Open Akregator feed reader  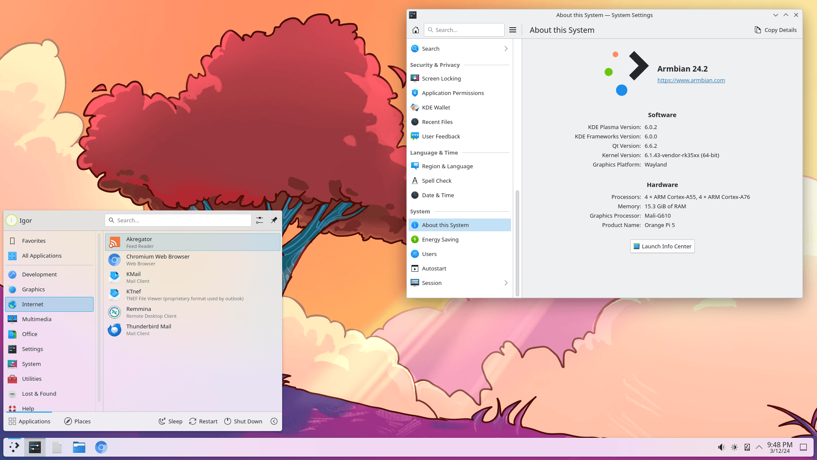139,242
